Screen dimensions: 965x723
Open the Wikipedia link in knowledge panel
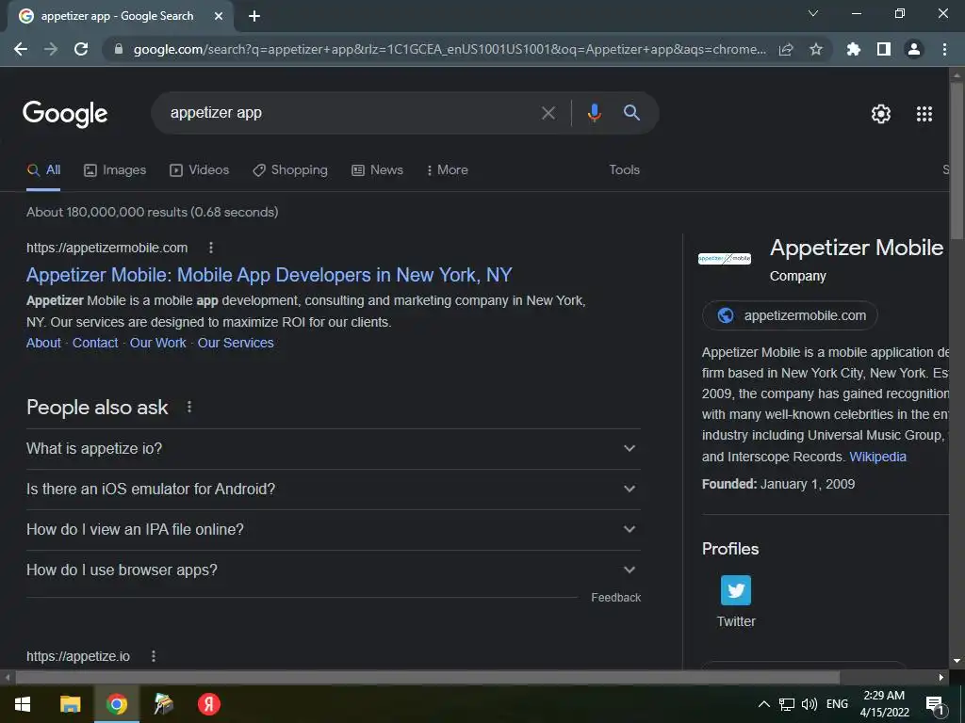click(877, 457)
